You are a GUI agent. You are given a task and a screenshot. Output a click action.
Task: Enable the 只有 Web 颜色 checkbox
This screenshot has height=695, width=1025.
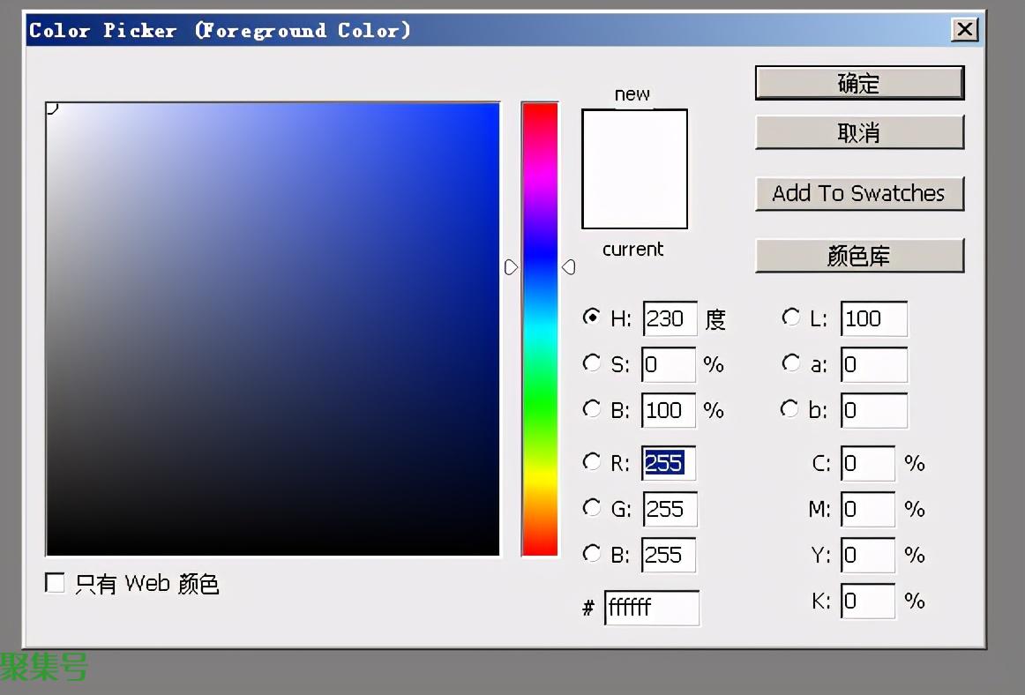56,583
